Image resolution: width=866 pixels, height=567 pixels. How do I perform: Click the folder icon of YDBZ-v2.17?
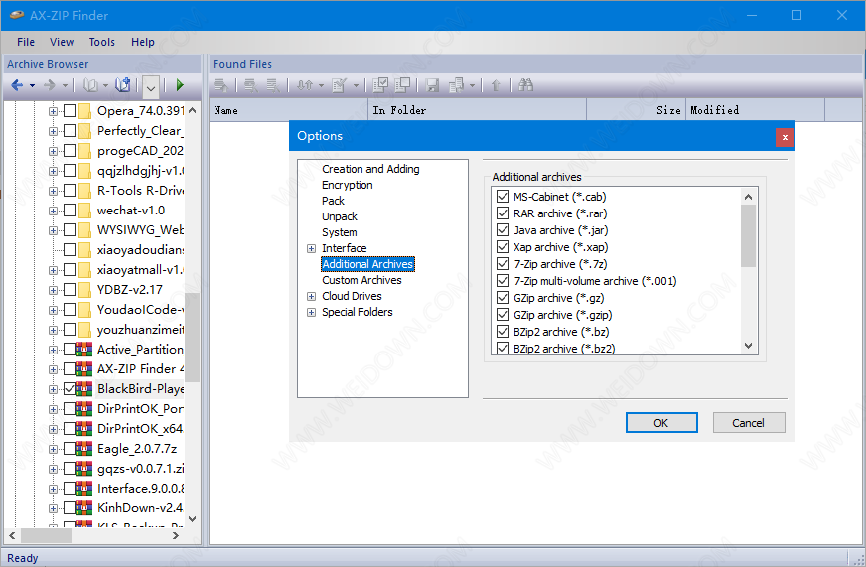[84, 290]
